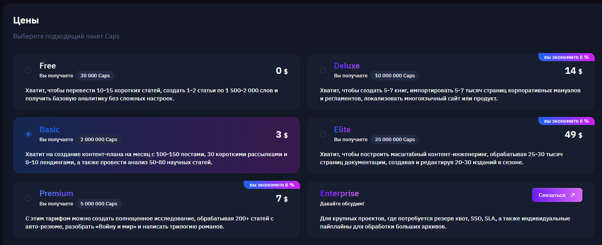Select the Basic plan radio button
602x245 pixels.
(28, 134)
